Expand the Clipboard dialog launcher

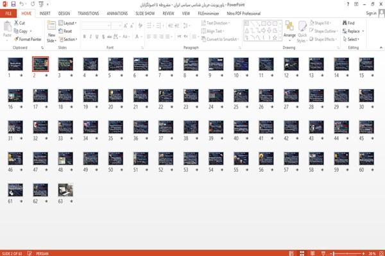pyautogui.click(x=42, y=47)
